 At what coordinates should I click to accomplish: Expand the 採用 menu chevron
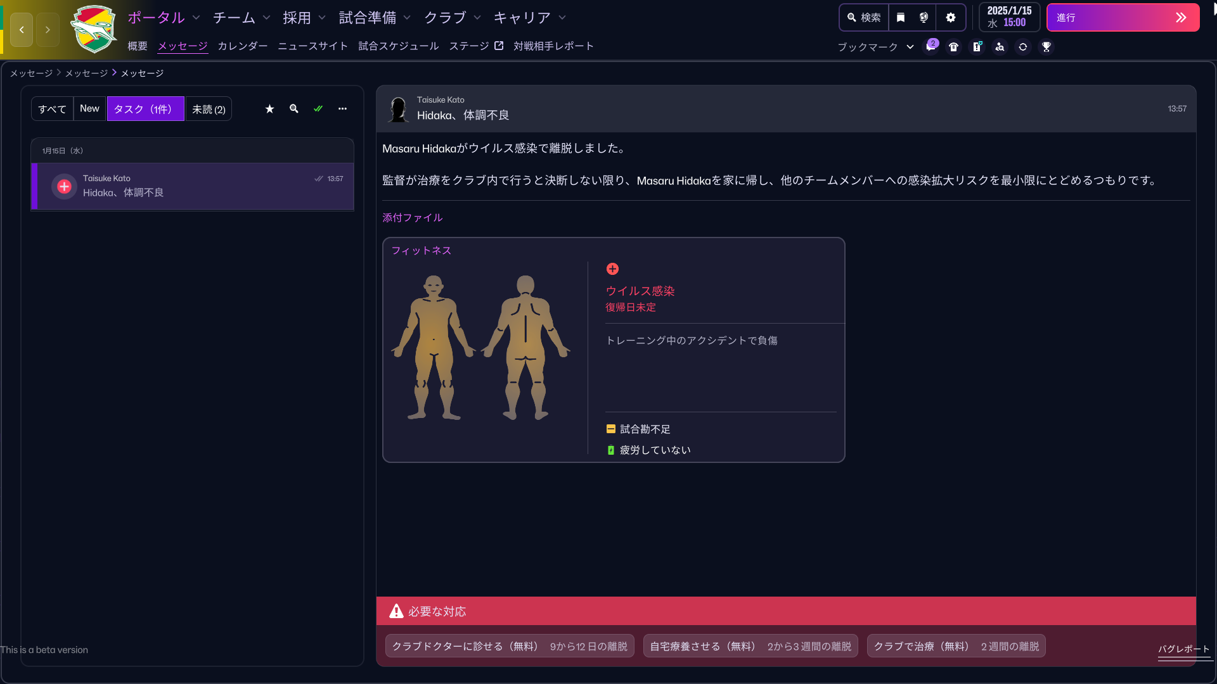[322, 18]
